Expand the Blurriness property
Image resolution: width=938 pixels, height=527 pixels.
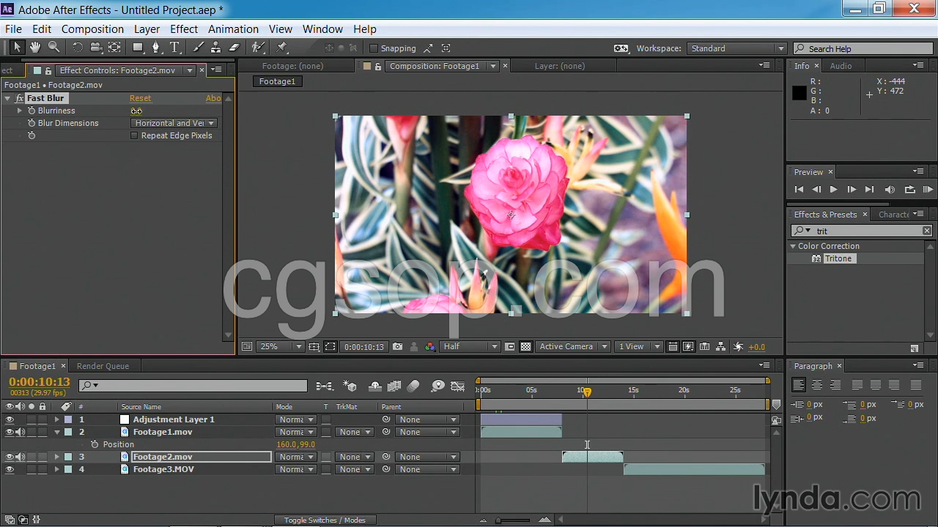tap(20, 111)
